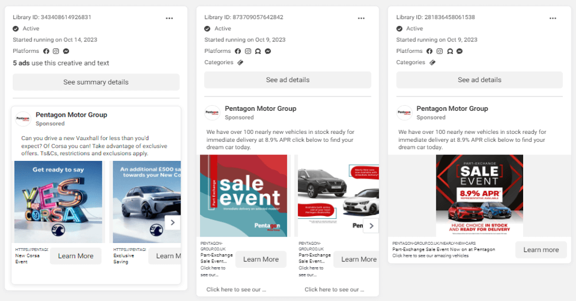Open teal and red sale event image
The image size is (576, 301).
tap(244, 196)
